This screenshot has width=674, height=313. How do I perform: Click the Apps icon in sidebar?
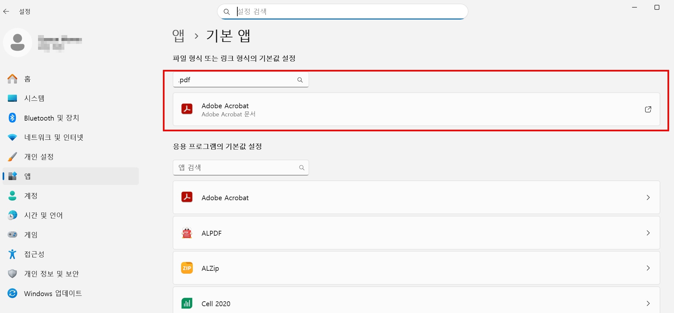12,176
